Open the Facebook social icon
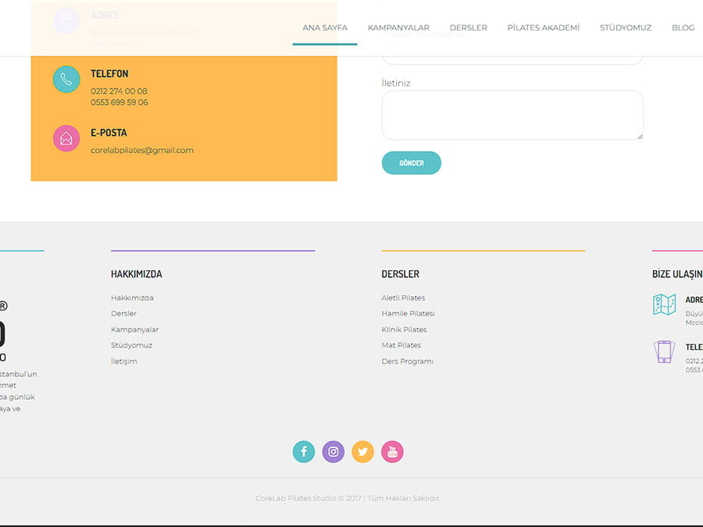This screenshot has width=703, height=527. tap(304, 451)
